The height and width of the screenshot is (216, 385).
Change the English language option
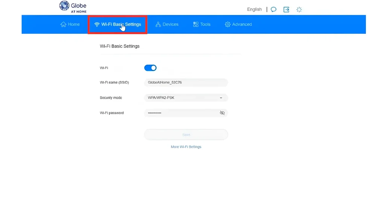point(254,9)
